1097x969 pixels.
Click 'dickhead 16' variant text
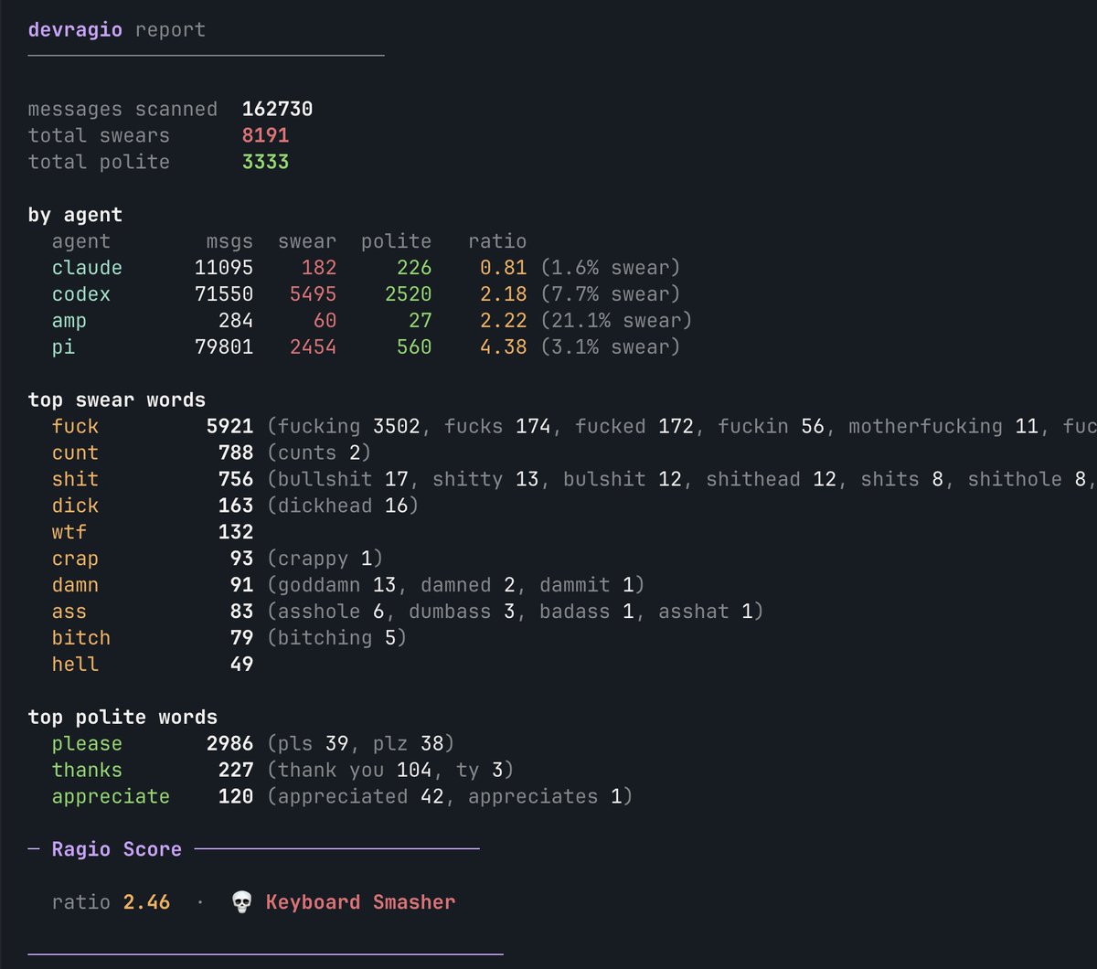pyautogui.click(x=343, y=506)
